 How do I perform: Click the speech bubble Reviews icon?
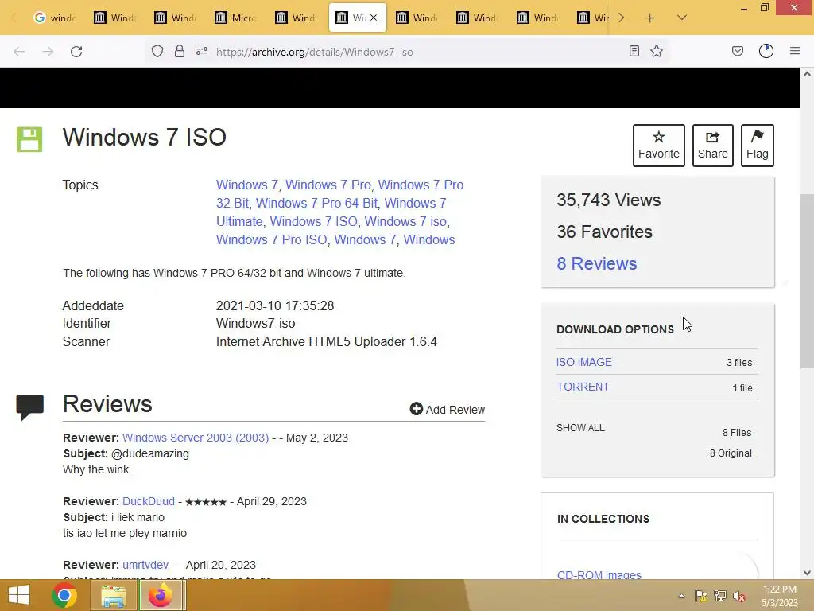pyautogui.click(x=29, y=407)
